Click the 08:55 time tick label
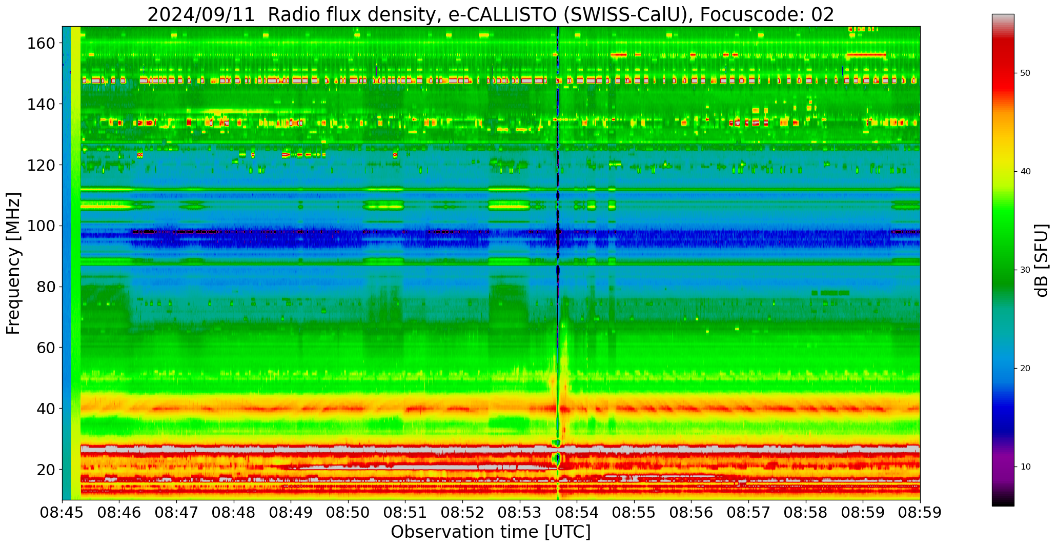Viewport: 1057px width, 547px height. 634,513
